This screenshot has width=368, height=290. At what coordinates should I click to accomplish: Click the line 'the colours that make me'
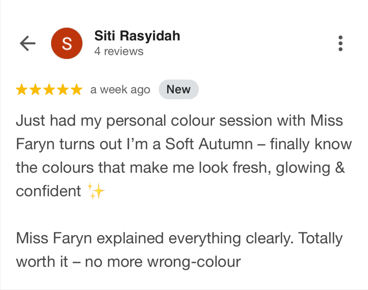(180, 168)
